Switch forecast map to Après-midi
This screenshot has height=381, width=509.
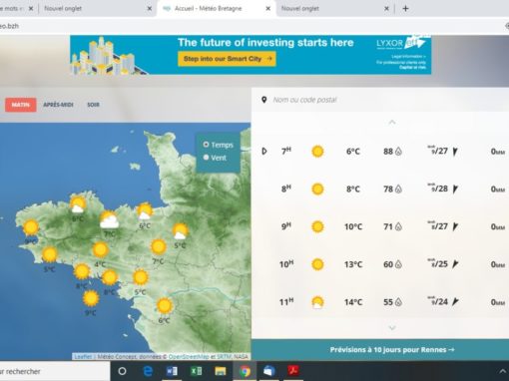(x=58, y=105)
